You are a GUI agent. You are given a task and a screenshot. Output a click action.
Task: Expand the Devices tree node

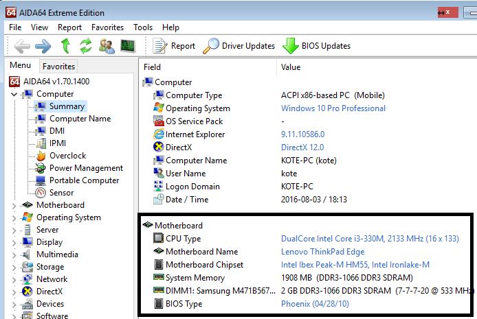click(14, 305)
